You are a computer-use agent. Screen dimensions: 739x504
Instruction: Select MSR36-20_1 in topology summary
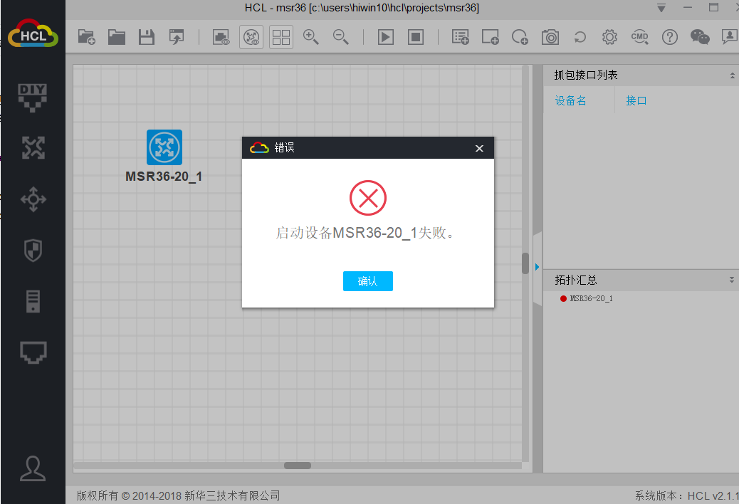[587, 299]
